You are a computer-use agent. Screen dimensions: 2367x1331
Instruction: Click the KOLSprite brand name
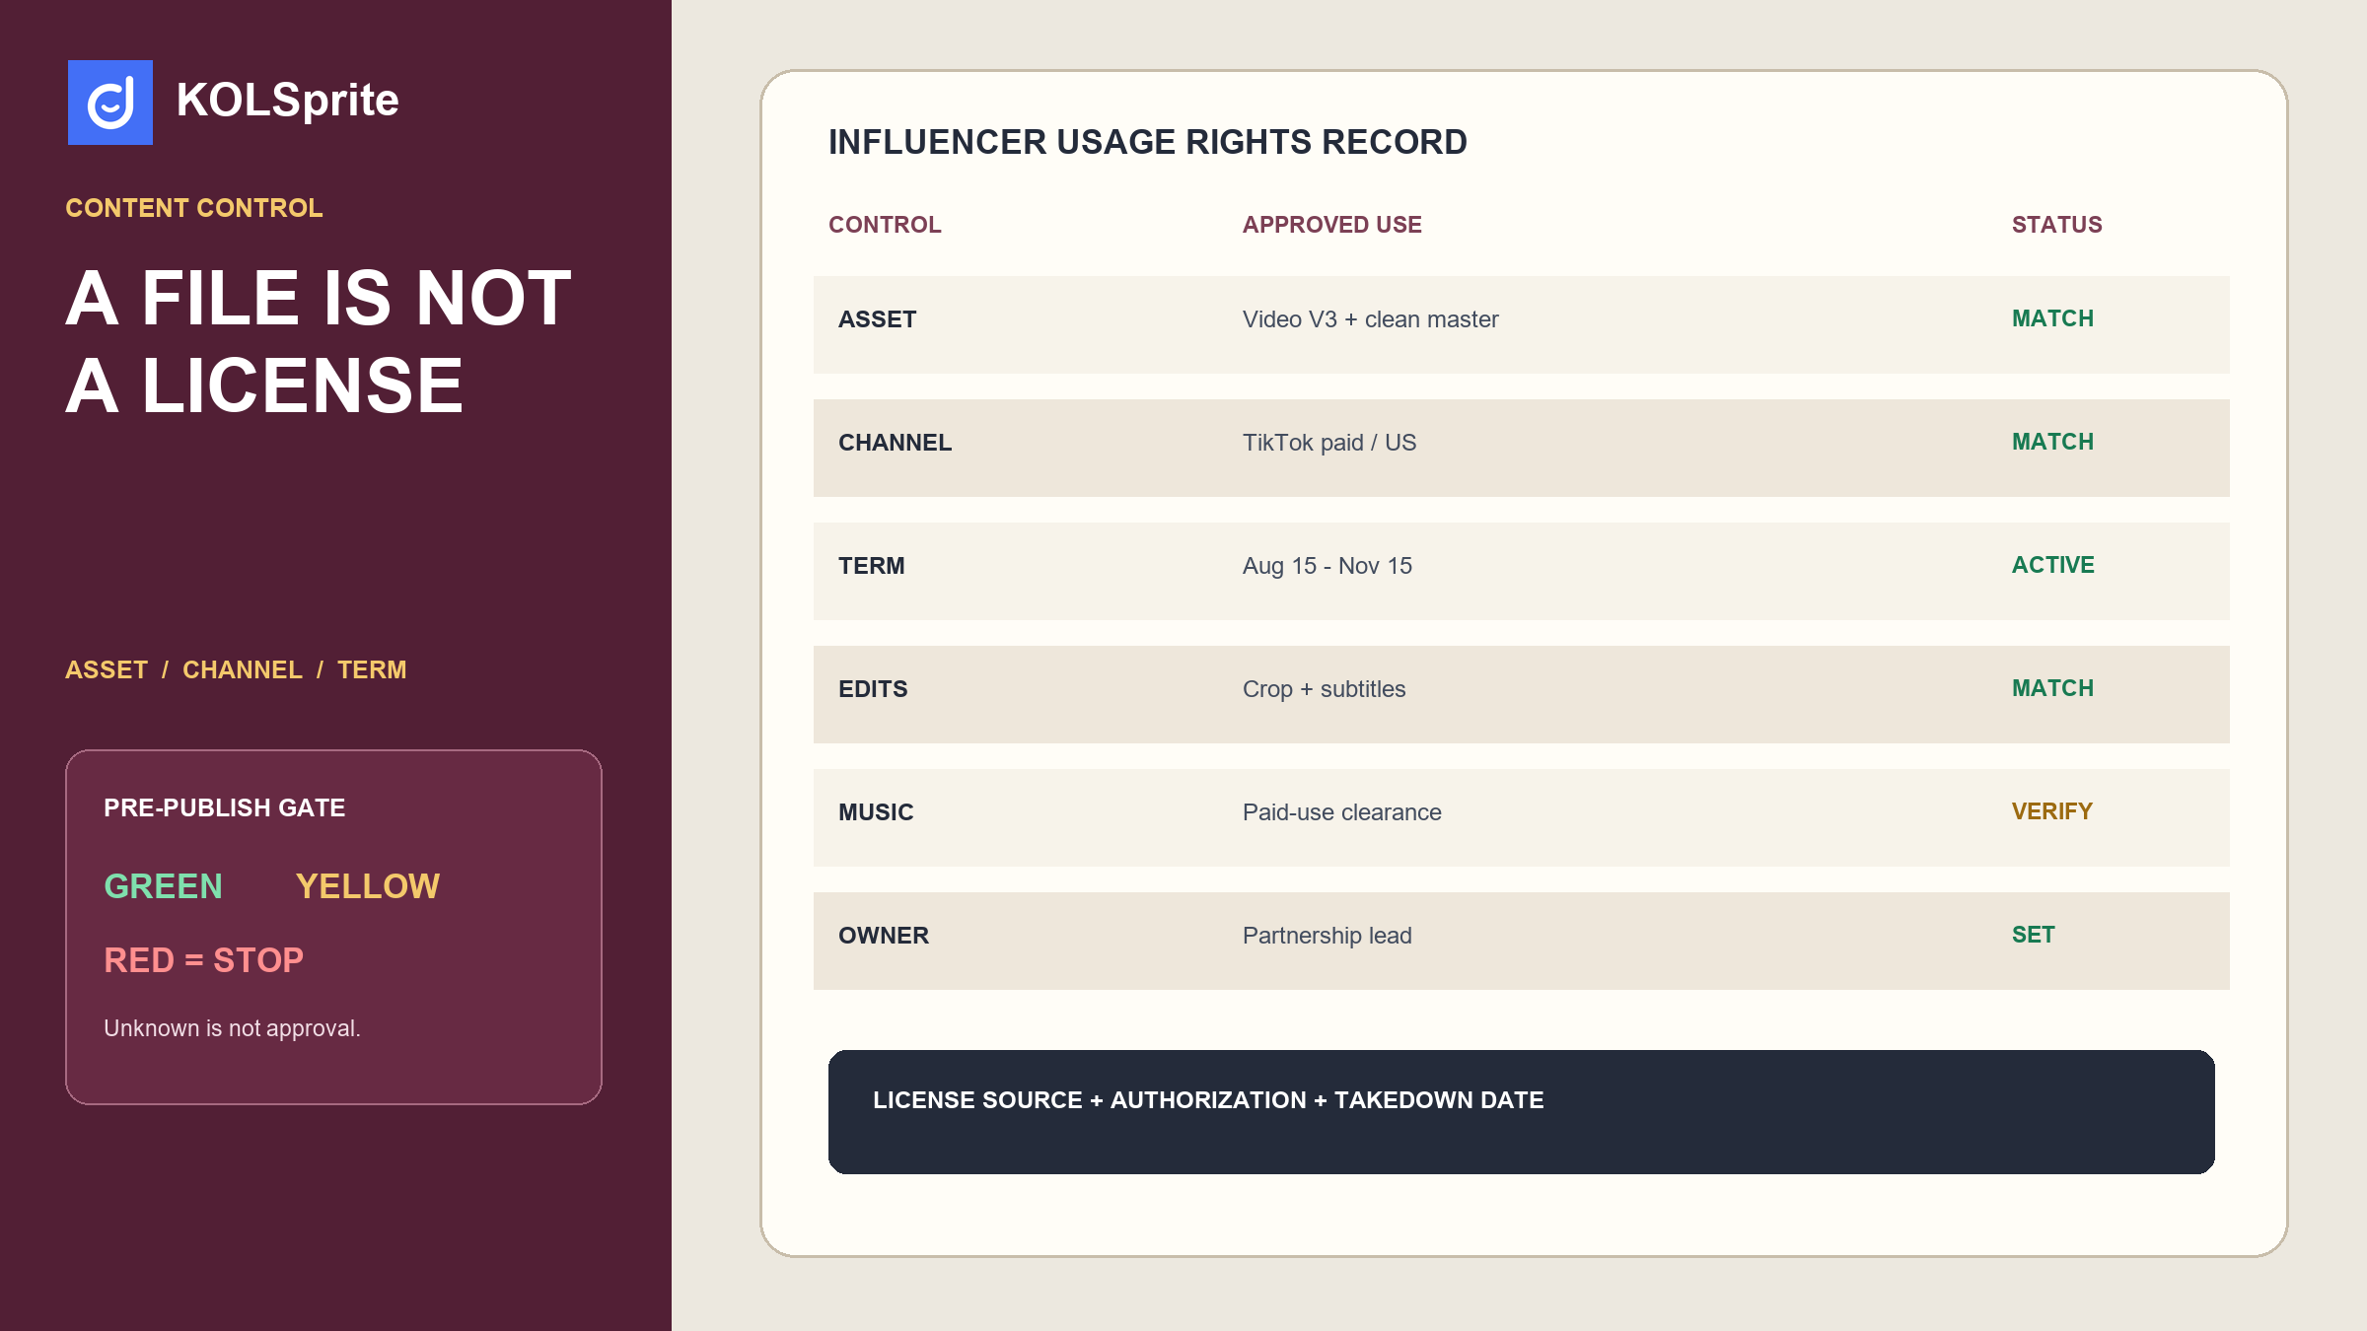click(287, 101)
